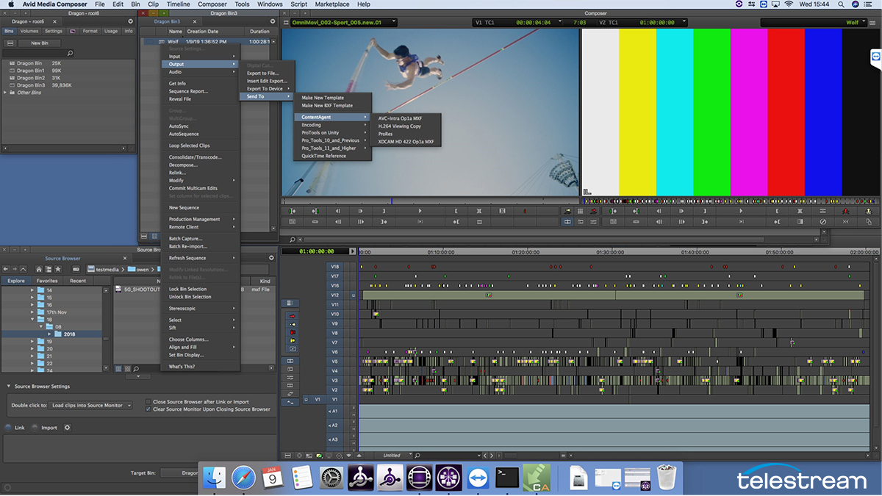Toggle the V5 track selector

pyautogui.click(x=334, y=362)
